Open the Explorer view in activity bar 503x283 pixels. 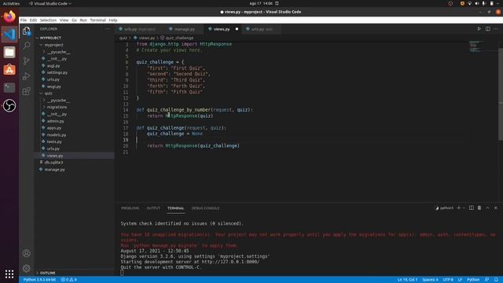pos(26,31)
